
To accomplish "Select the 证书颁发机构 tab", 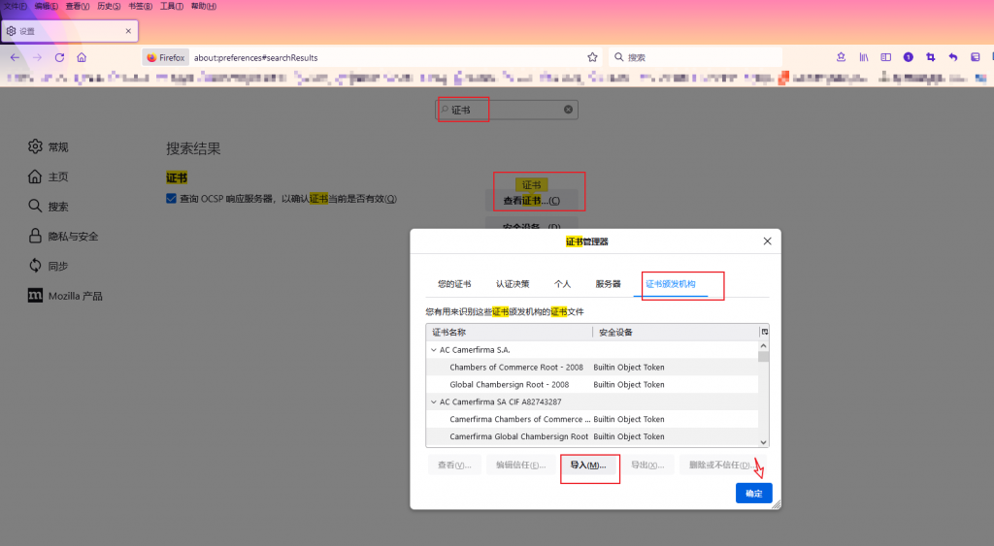I will tap(671, 284).
